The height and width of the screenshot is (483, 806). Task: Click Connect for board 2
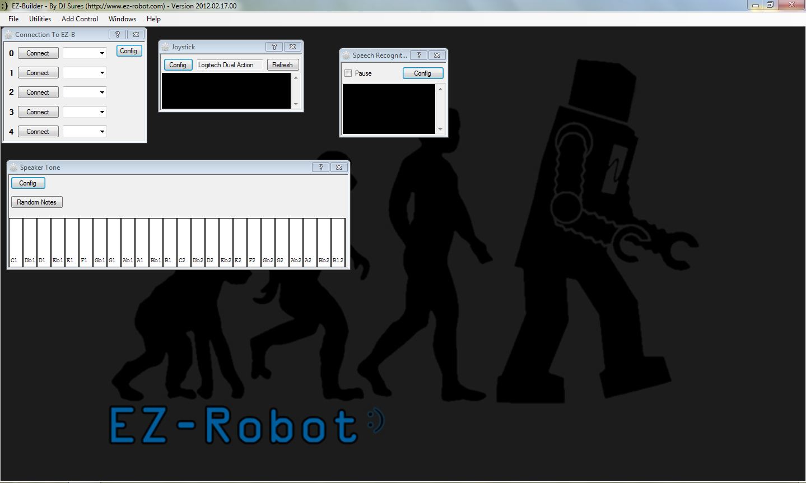click(x=38, y=92)
